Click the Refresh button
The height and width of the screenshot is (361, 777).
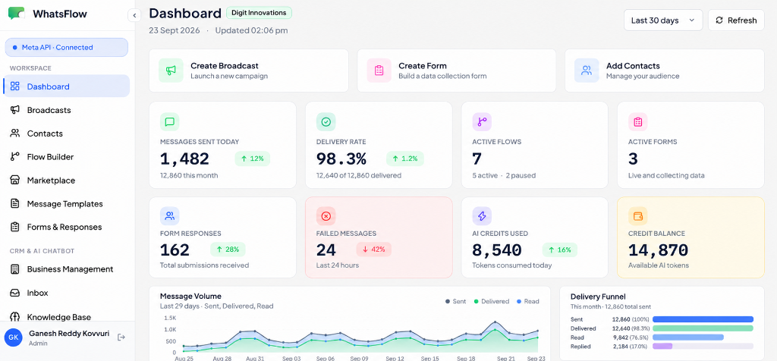point(736,20)
